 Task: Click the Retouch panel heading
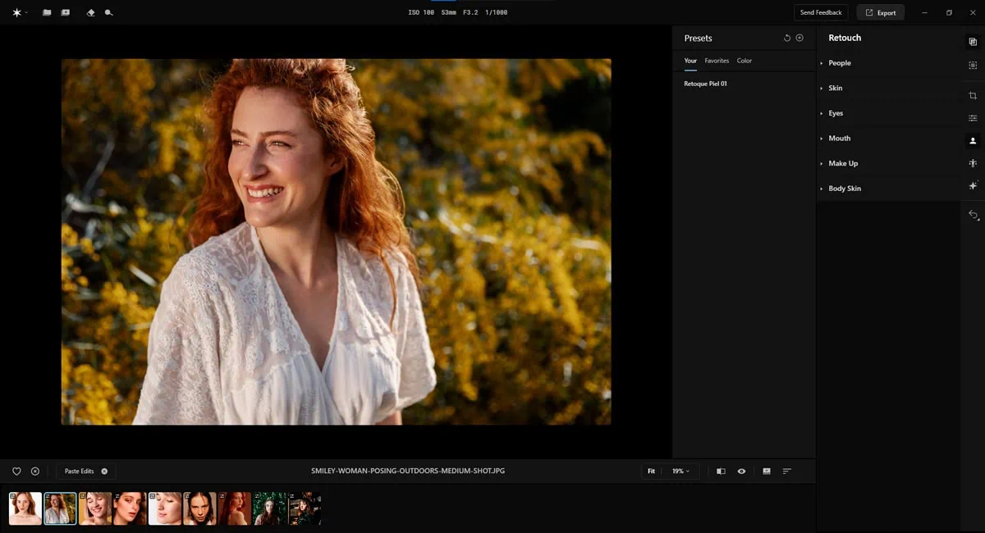(x=845, y=38)
